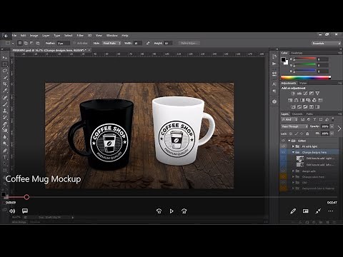Filter layers by type layers icon

pos(314,119)
